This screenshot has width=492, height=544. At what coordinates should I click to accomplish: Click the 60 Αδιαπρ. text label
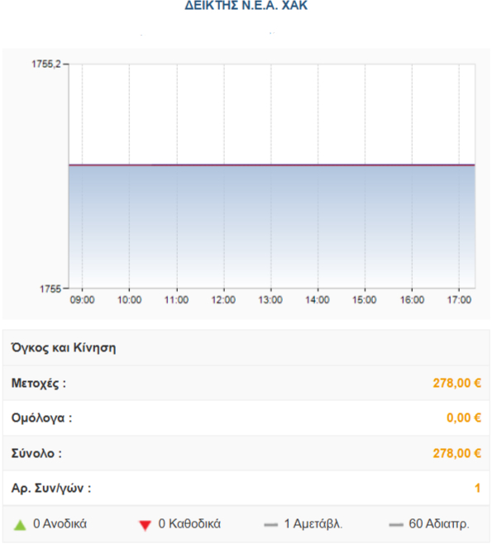click(x=439, y=524)
